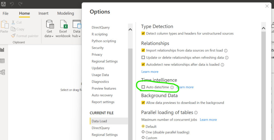Click the Save icon in title bar
This screenshot has width=274, height=140.
tap(3, 4)
